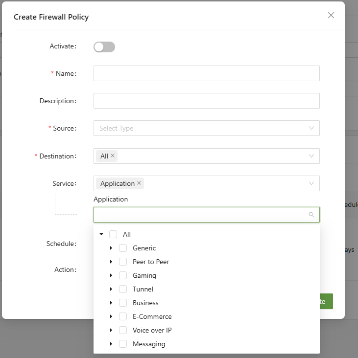The width and height of the screenshot is (358, 358).
Task: Expand the Tunnel category
Action: [111, 289]
